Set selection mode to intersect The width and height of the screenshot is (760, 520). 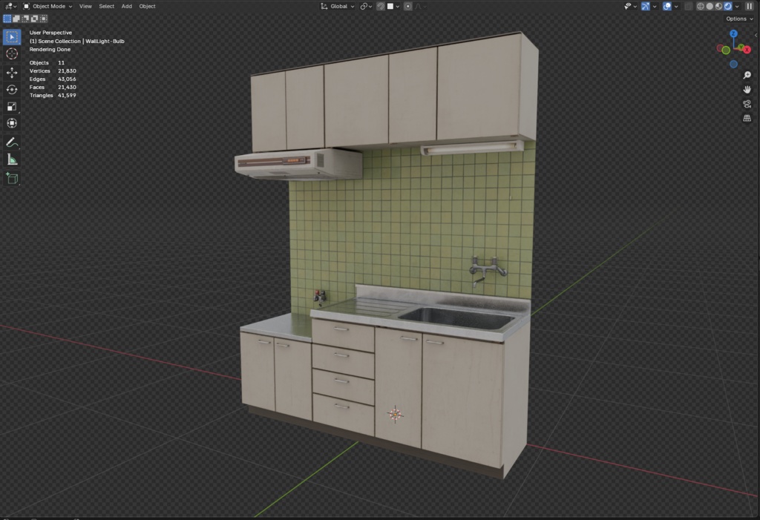click(44, 19)
